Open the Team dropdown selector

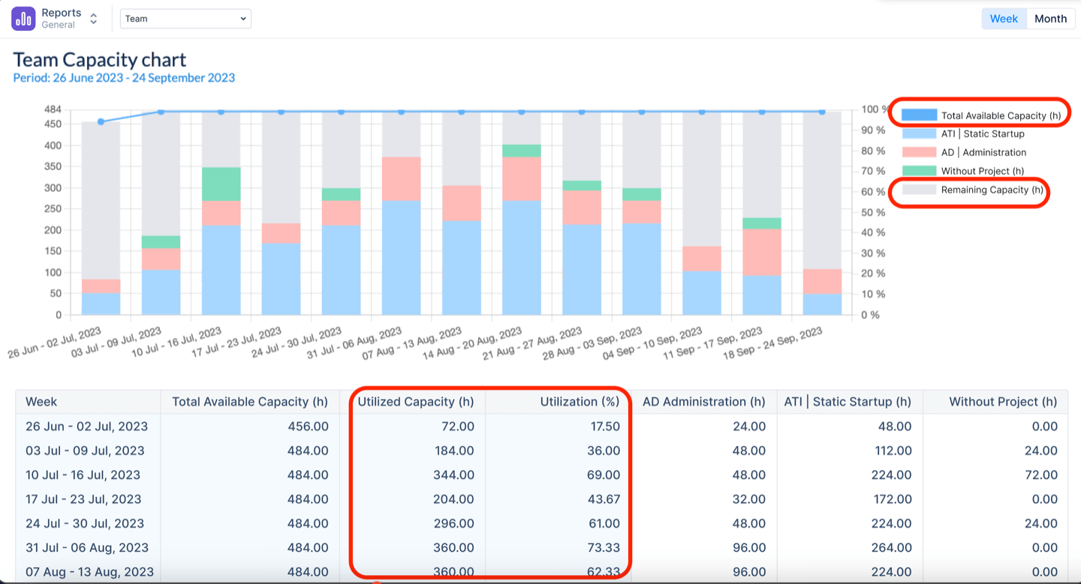(x=185, y=19)
